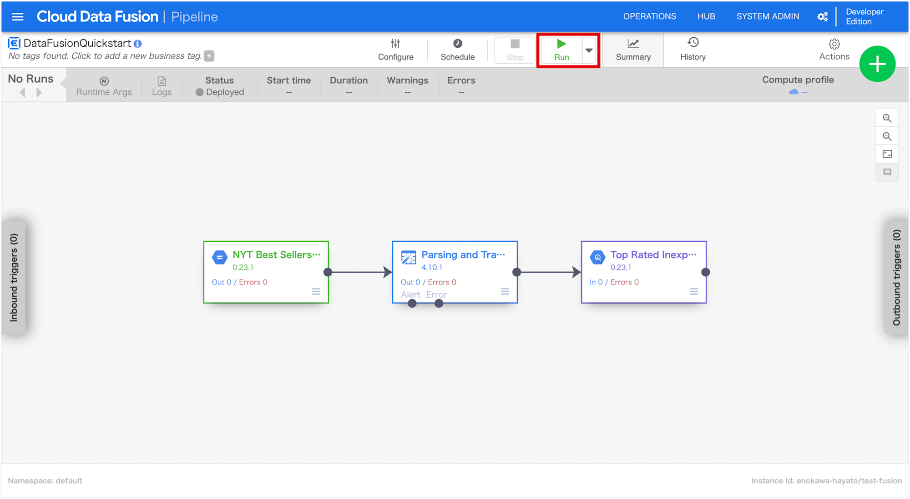Click the Deployed status indicator
Screen dimensions: 910x499
[x=220, y=92]
